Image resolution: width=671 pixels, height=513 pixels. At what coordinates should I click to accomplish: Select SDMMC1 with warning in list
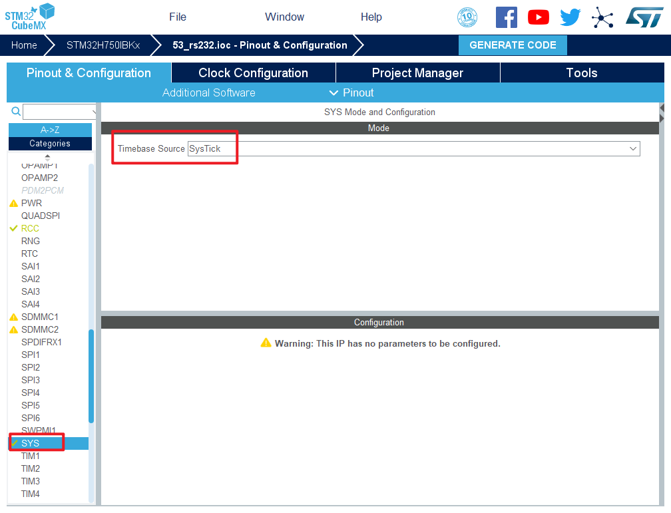click(x=39, y=317)
